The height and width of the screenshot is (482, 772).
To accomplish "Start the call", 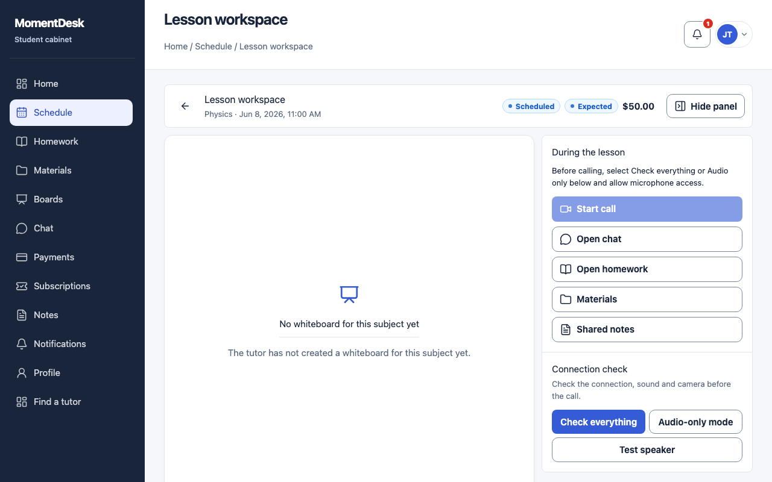I will tap(647, 209).
